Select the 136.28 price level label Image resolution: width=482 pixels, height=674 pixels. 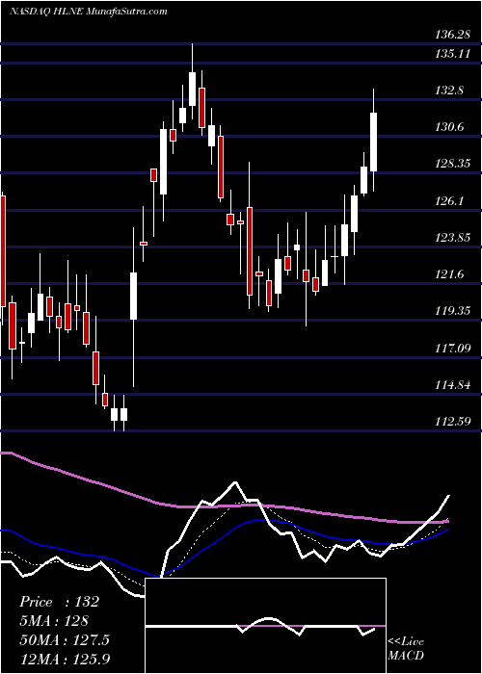(x=452, y=35)
